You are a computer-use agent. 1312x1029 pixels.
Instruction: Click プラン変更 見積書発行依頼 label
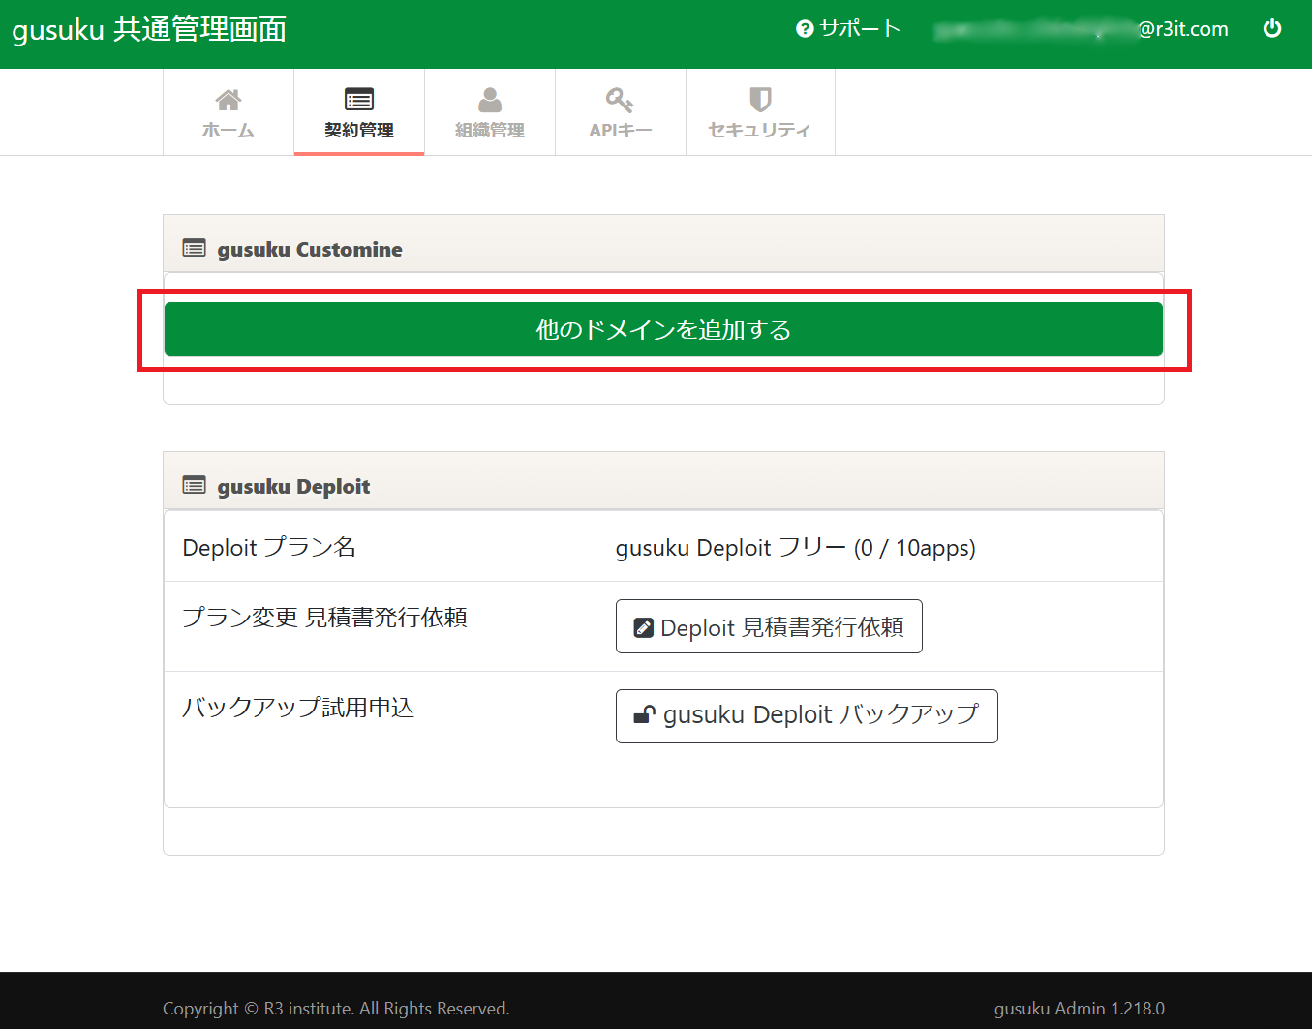[325, 617]
